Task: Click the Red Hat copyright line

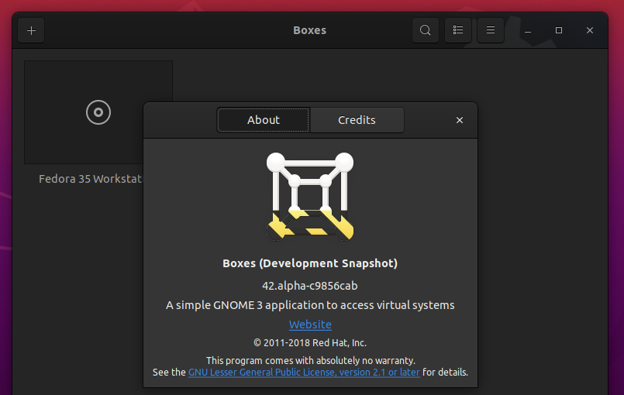Action: point(310,342)
